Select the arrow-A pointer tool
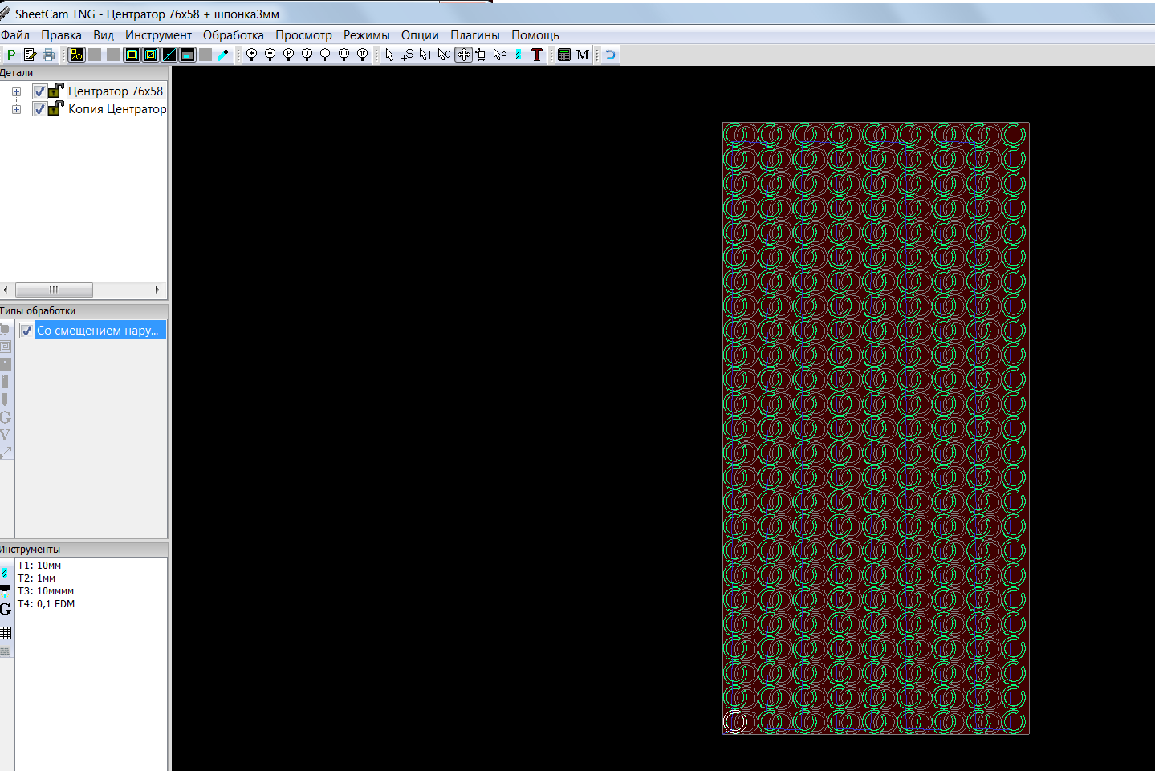 (x=500, y=55)
